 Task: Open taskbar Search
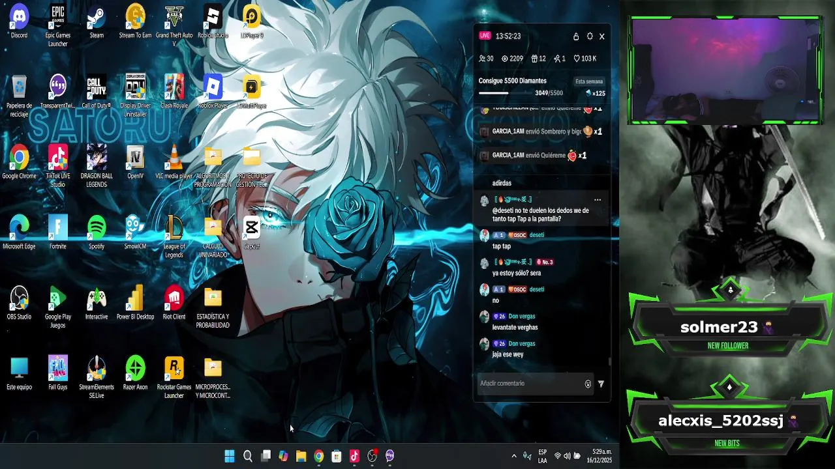248,456
